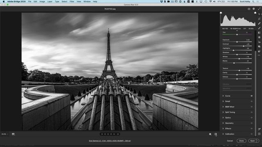Image resolution: width=262 pixels, height=147 pixels.
Task: Click the Open button
Action: 253,141
